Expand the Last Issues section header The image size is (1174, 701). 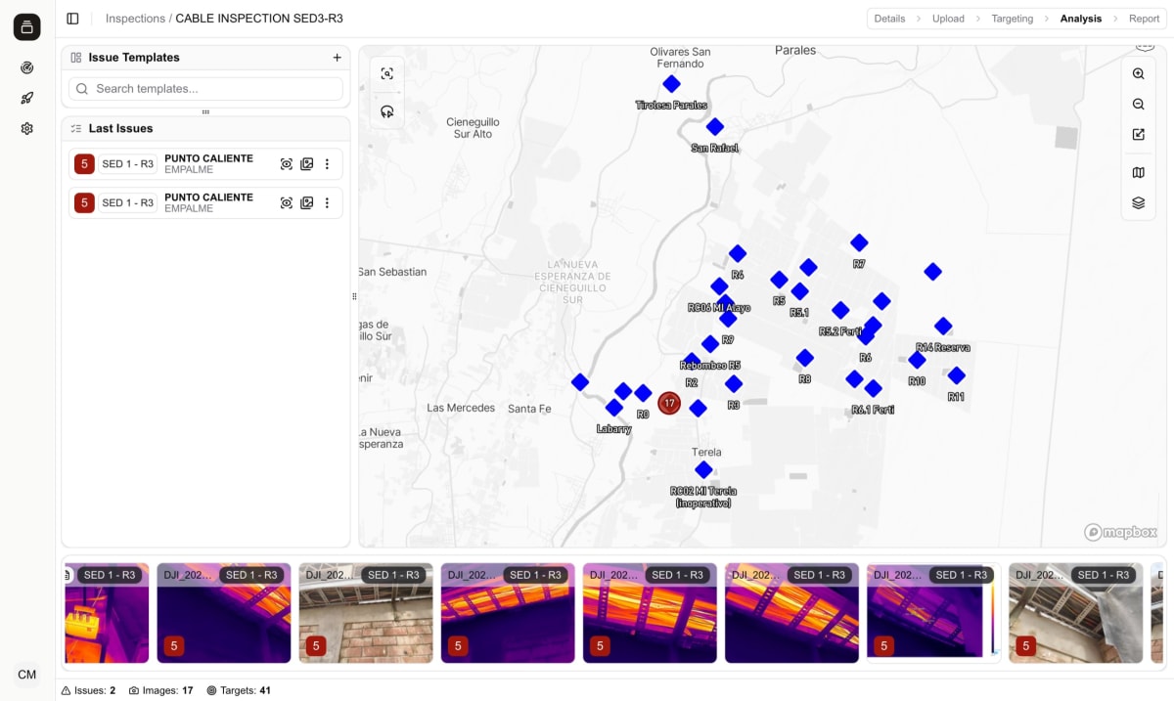117,128
